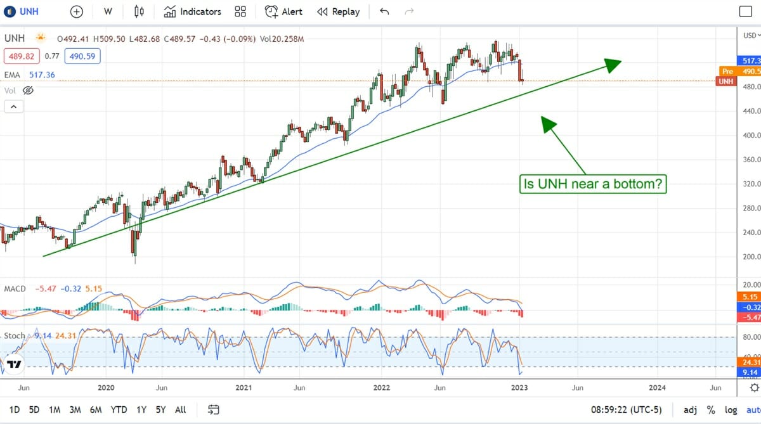Screen dimensions: 761x424
Task: Click the Alert button
Action: (x=283, y=11)
